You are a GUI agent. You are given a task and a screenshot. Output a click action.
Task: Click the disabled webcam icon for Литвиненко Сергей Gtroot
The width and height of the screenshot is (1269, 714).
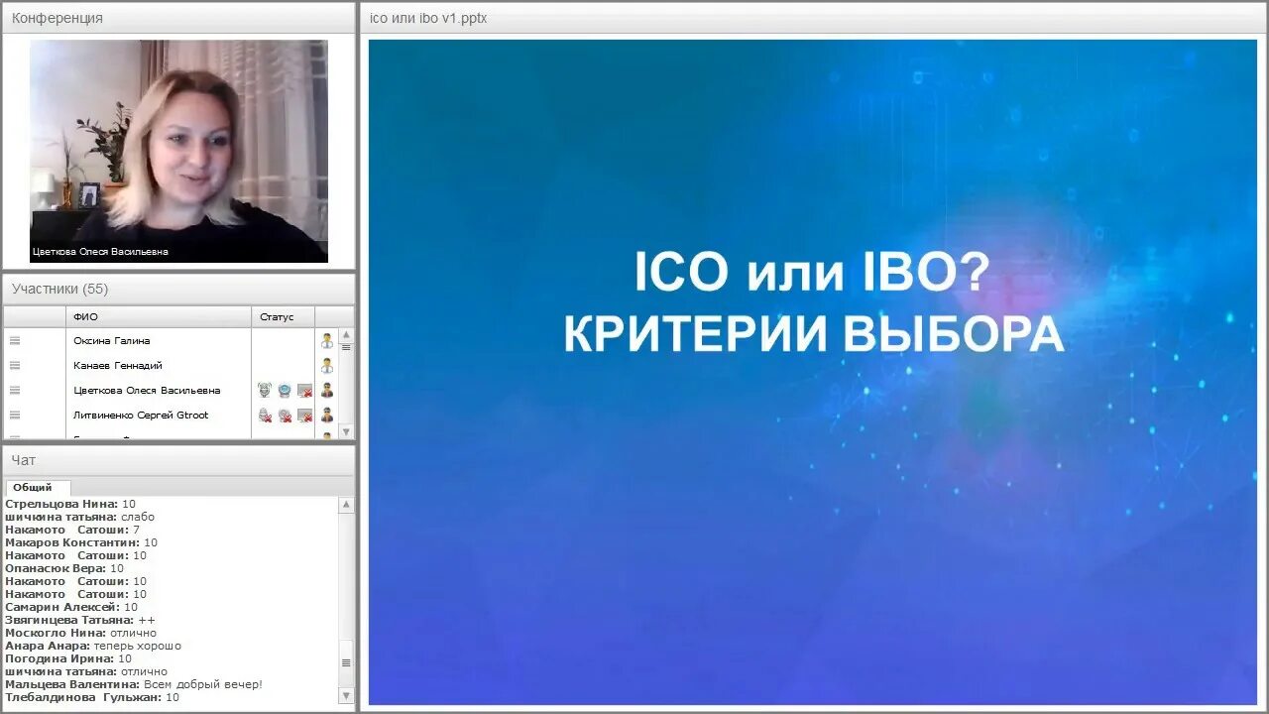(285, 416)
